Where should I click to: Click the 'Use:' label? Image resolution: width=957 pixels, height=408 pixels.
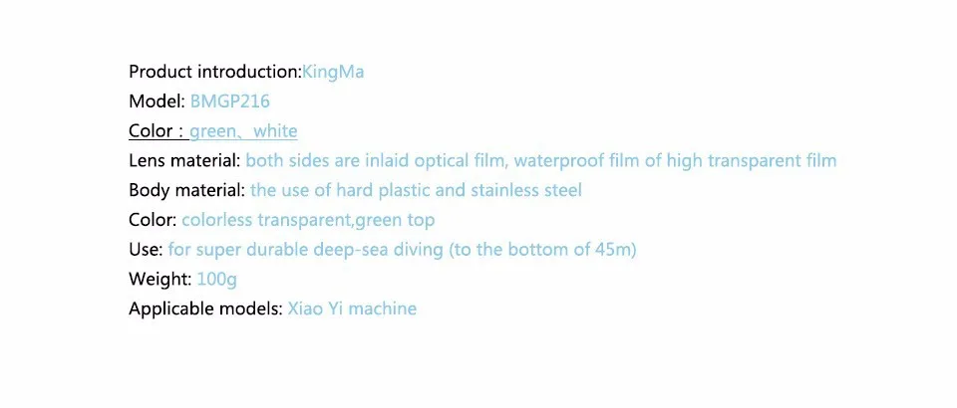(146, 250)
